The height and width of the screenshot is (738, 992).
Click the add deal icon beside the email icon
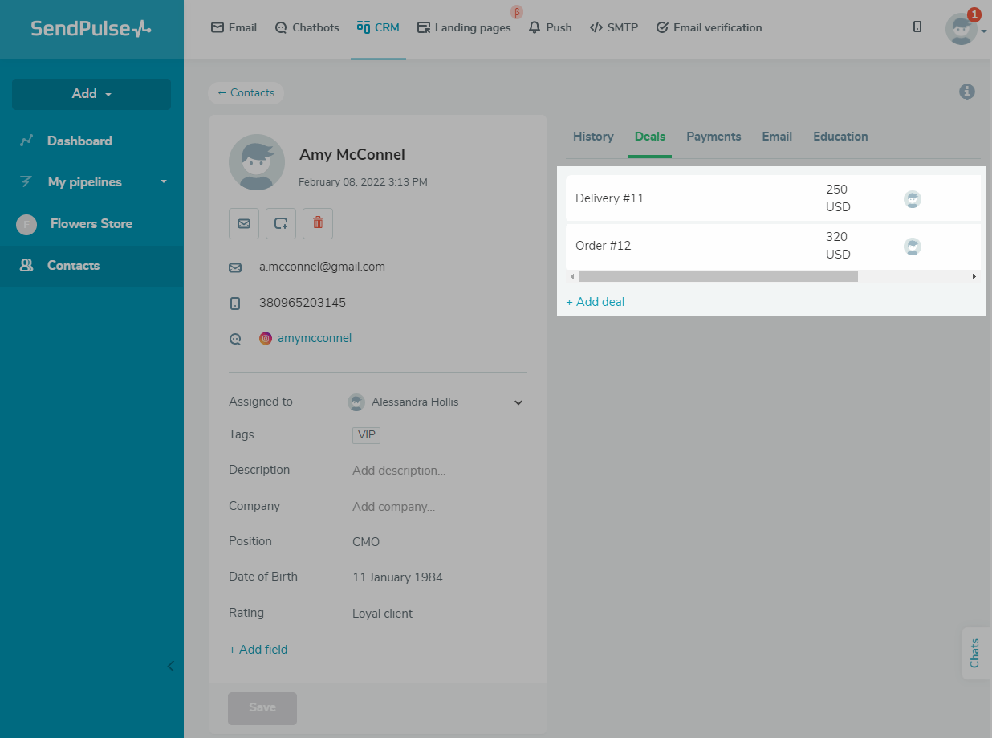click(x=281, y=223)
